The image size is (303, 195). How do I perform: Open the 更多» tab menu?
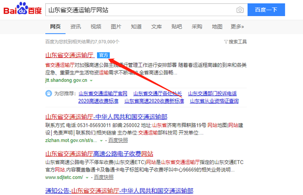237,27
